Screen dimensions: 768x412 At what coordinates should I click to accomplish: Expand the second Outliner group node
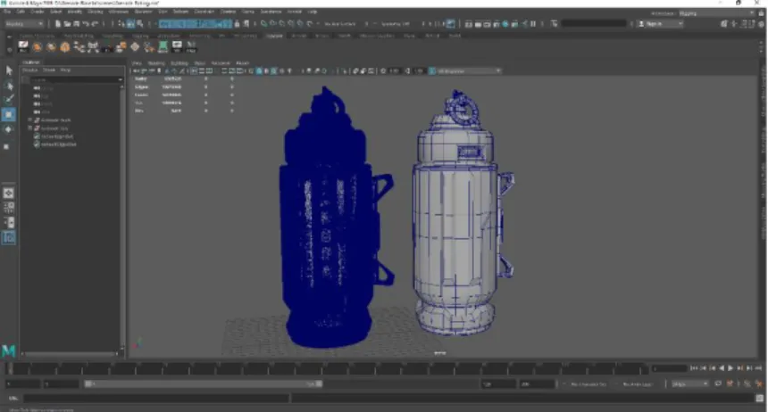click(29, 128)
